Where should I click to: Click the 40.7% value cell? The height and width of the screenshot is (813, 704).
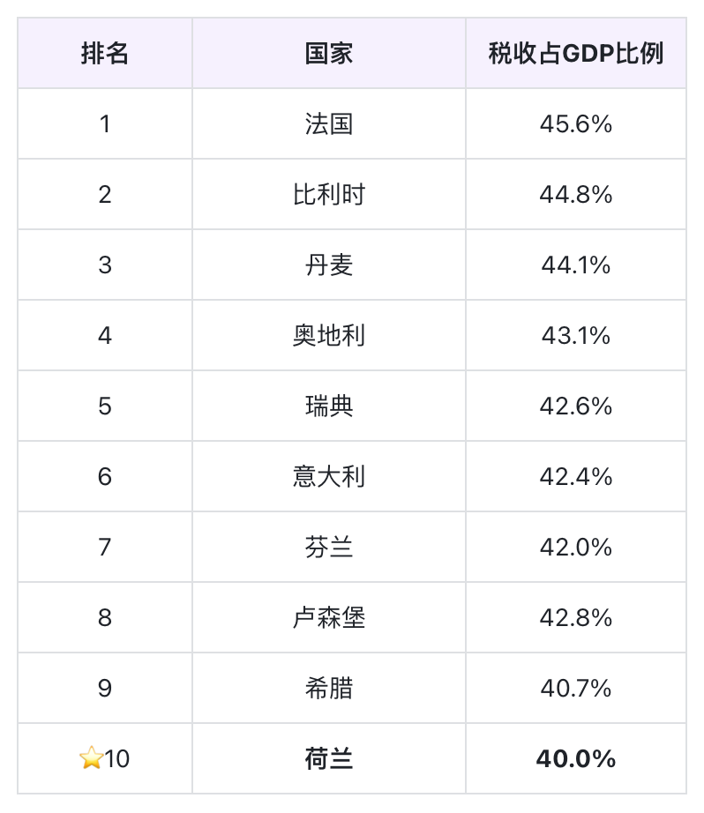tap(575, 688)
